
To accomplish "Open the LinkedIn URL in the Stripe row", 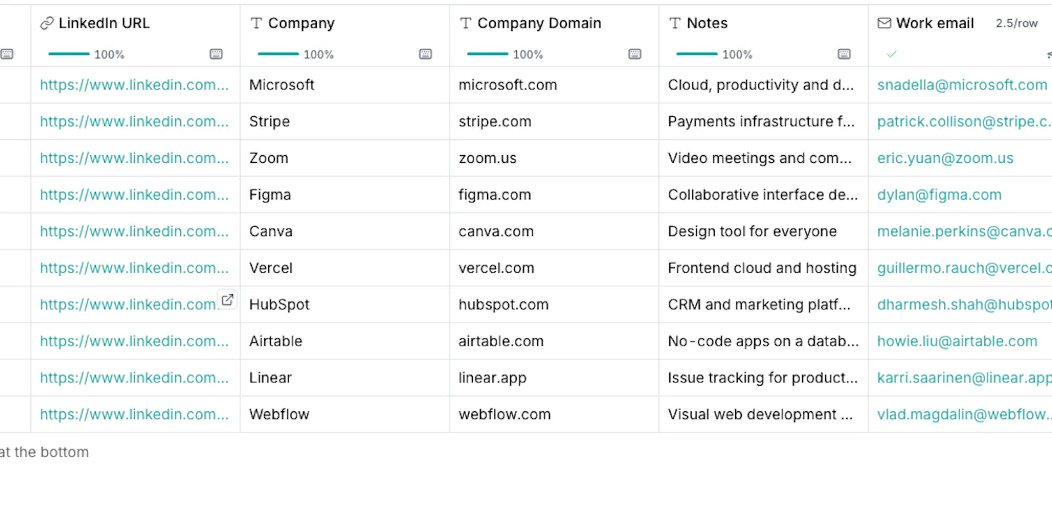I will 134,122.
